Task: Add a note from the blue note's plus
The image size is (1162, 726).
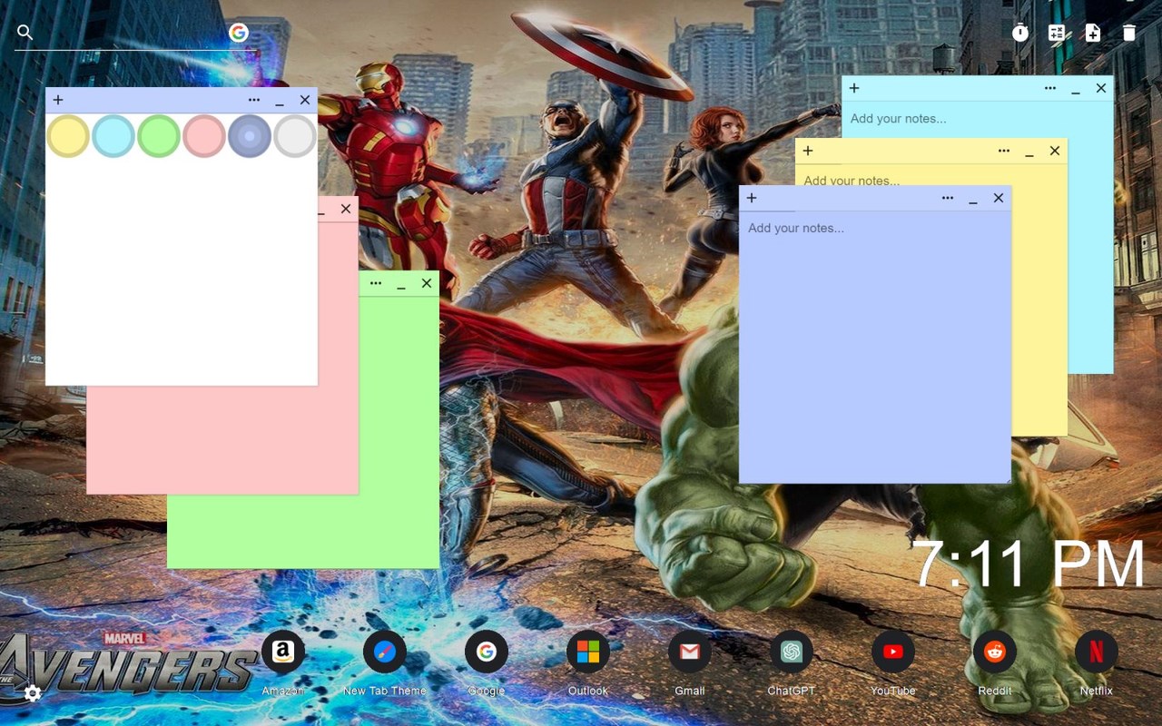Action: [x=752, y=198]
